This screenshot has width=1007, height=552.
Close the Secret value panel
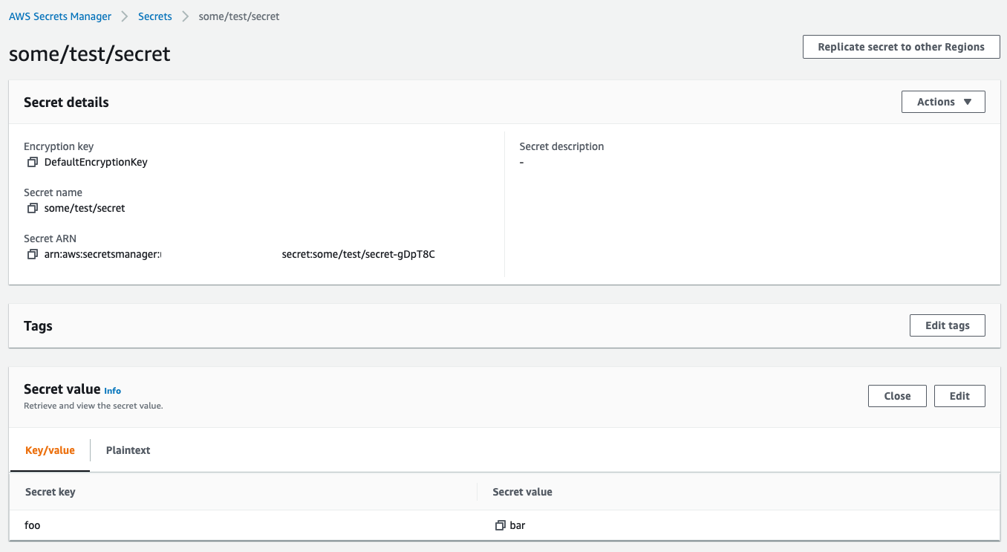point(897,396)
